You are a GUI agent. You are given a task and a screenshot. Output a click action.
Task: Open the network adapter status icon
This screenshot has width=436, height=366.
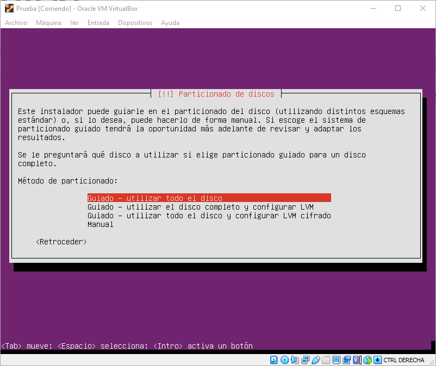point(305,360)
